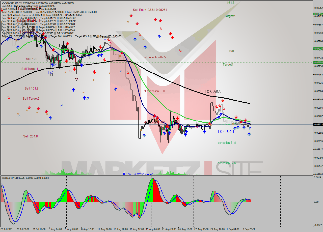Click the green 'correction 61.8' label
Image resolution: width=323 pixels, height=232 pixels.
pos(227,143)
